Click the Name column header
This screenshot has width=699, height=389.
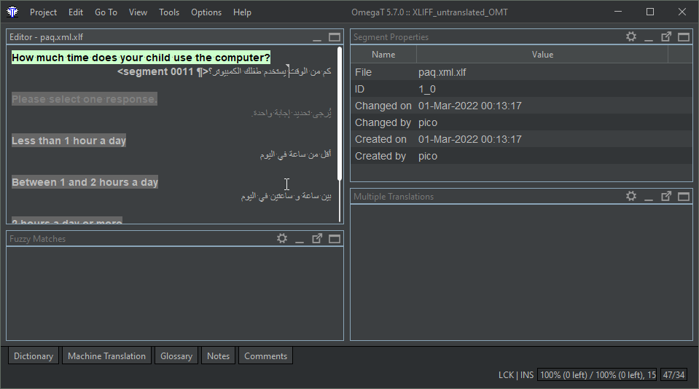point(383,55)
